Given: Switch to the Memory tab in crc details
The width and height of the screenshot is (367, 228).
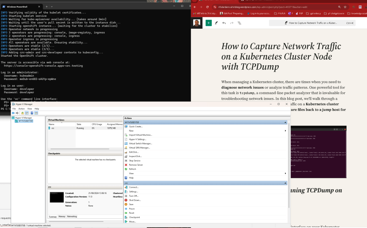Looking at the screenshot, I should [x=62, y=217].
